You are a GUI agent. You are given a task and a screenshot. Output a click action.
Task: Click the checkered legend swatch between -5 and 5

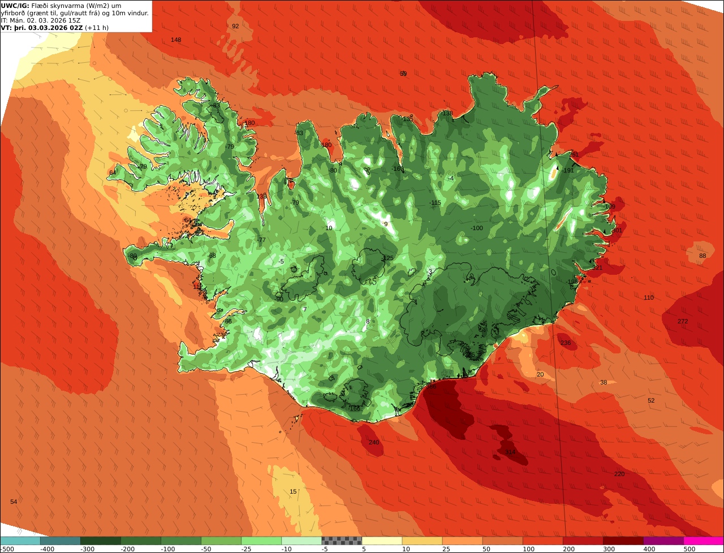click(342, 541)
